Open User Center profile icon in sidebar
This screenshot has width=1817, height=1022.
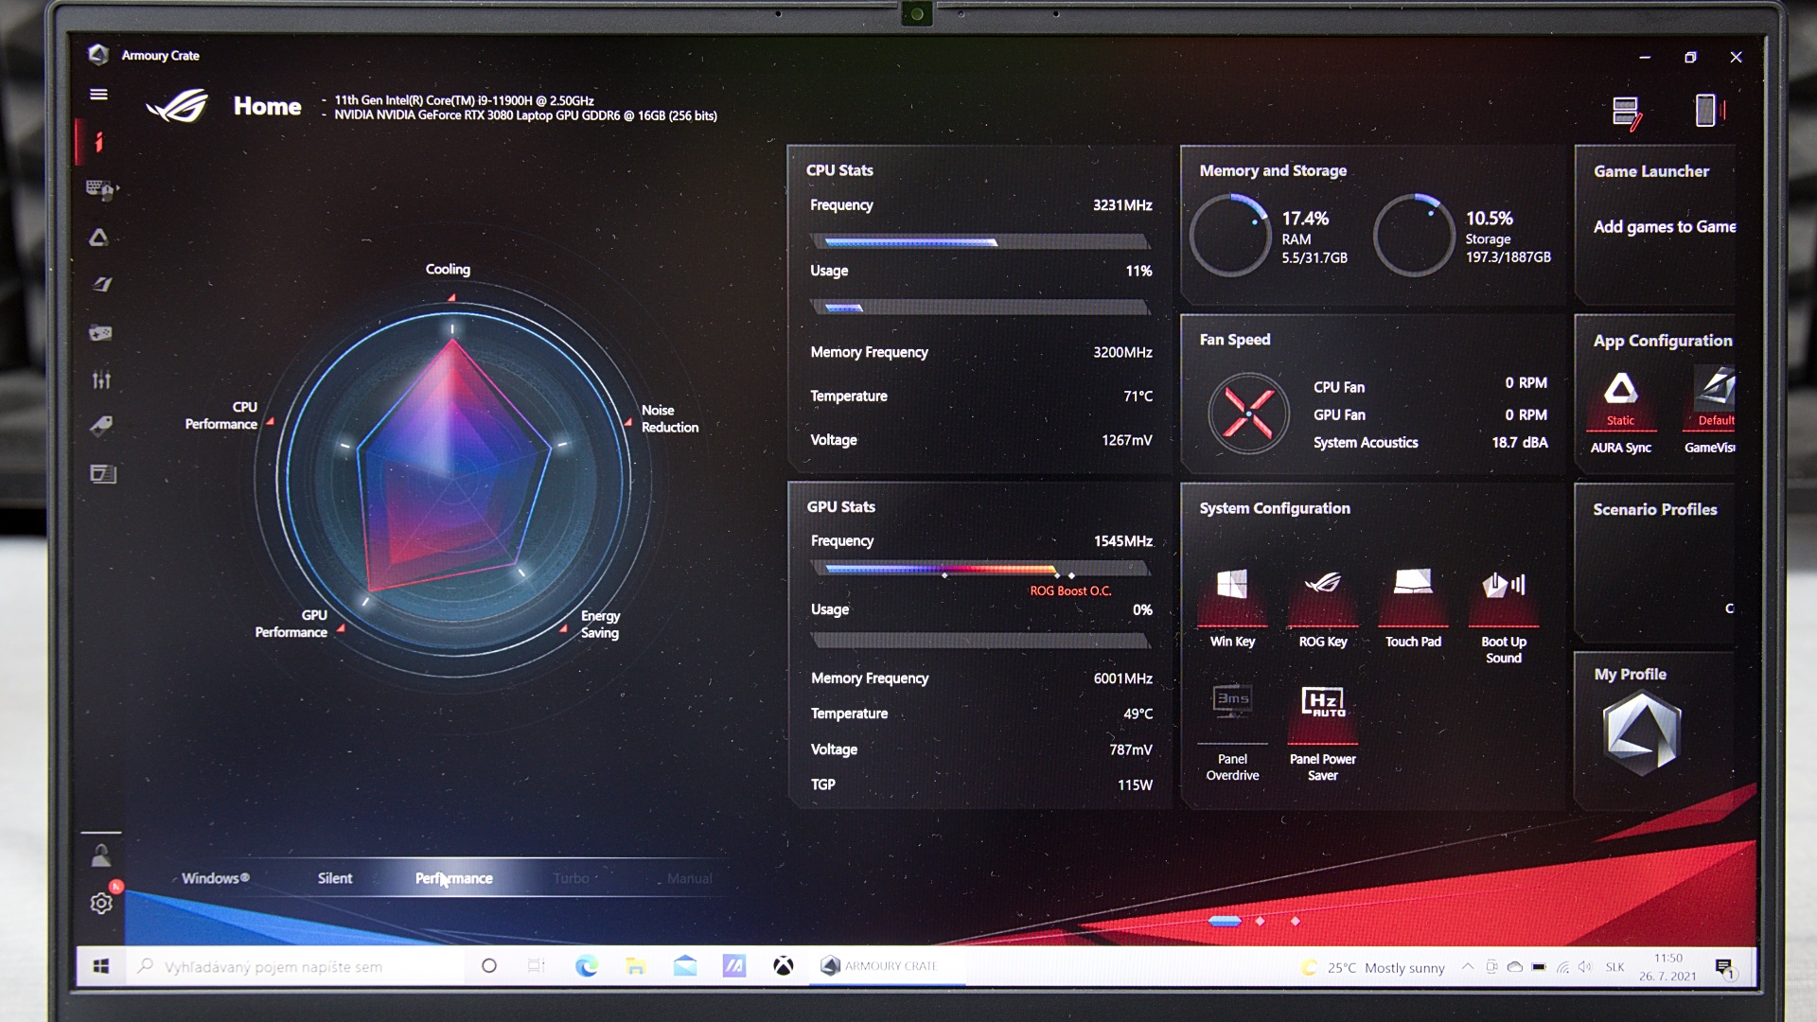click(100, 856)
